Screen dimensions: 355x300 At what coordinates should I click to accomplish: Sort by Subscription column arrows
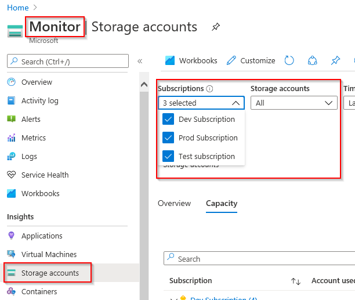coord(296,281)
